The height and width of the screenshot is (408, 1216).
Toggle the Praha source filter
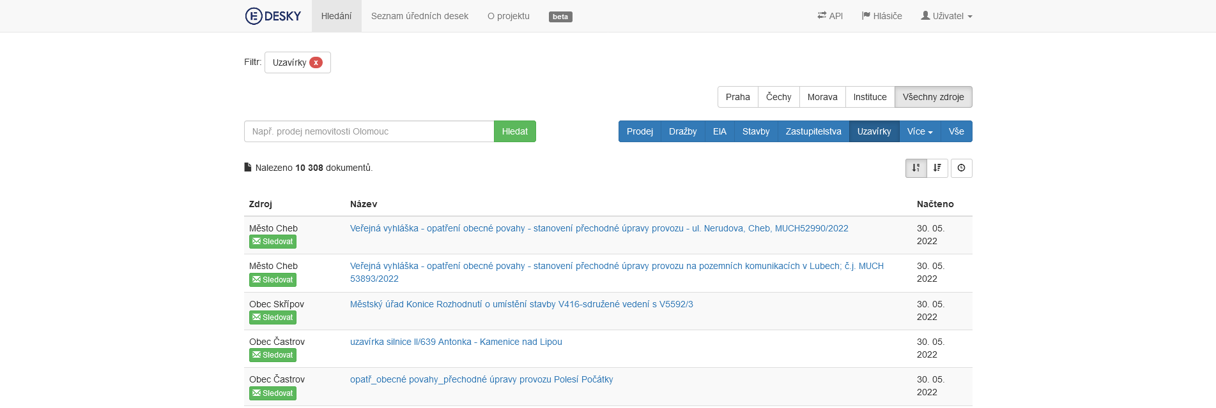[x=737, y=97]
